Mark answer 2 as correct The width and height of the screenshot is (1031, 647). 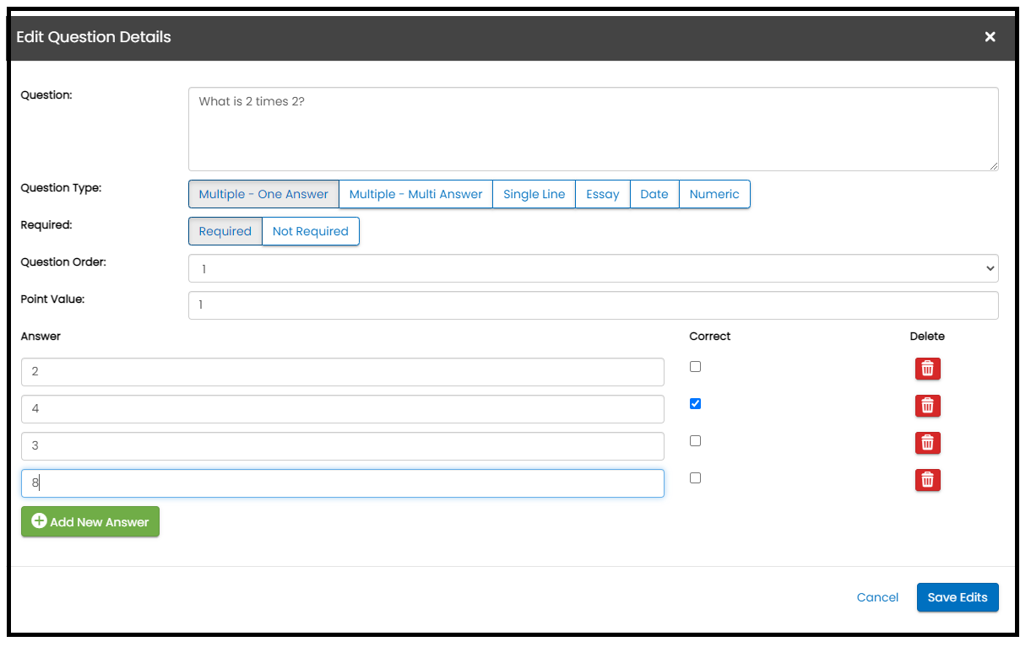(x=695, y=367)
